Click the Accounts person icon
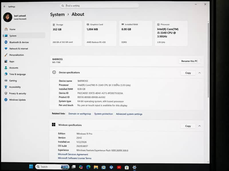229x171 pixels. click(6, 68)
